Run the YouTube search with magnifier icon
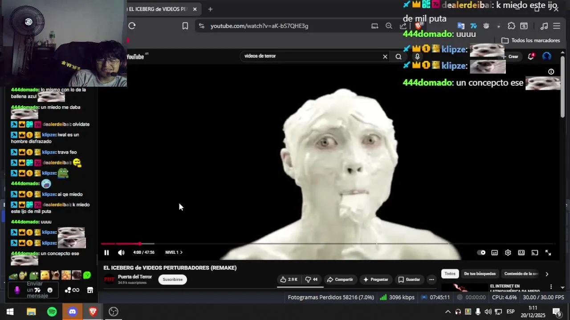 tap(399, 56)
